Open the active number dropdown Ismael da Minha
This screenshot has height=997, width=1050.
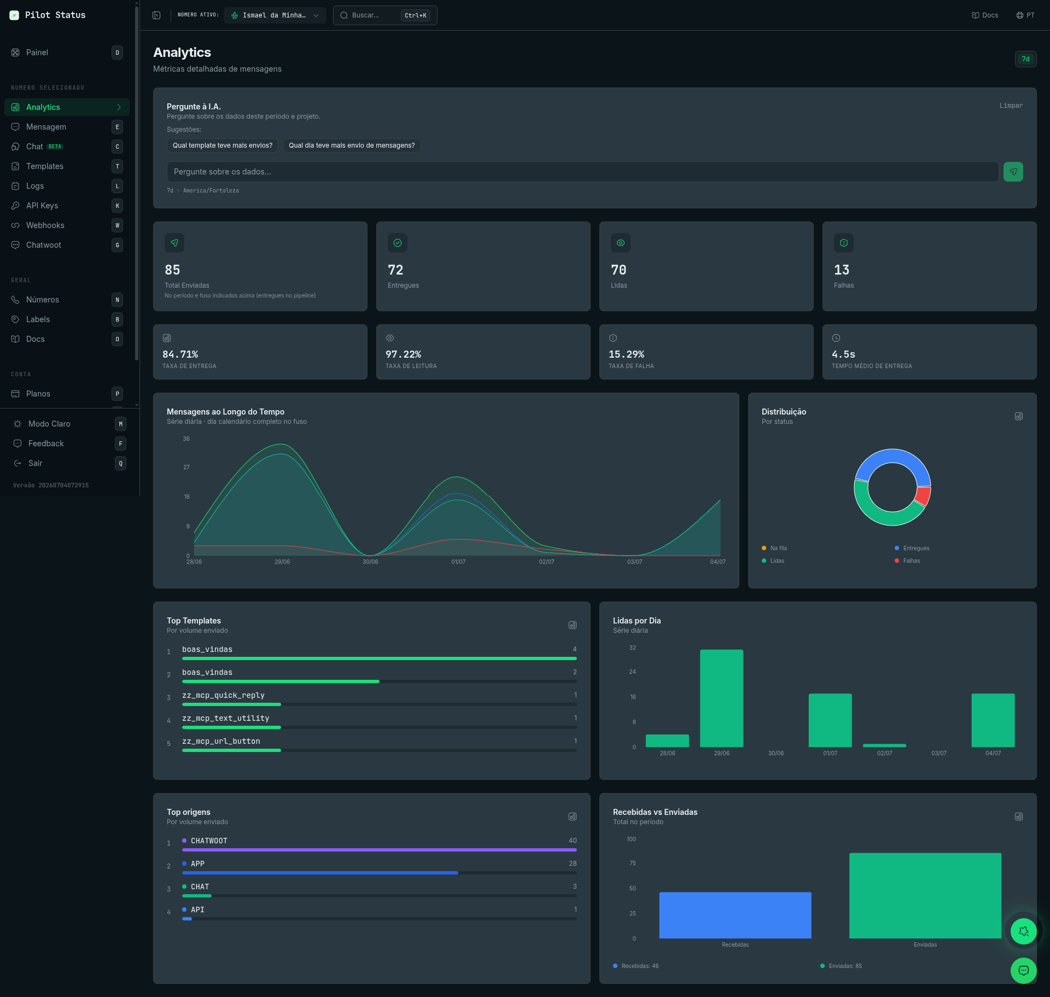[275, 15]
